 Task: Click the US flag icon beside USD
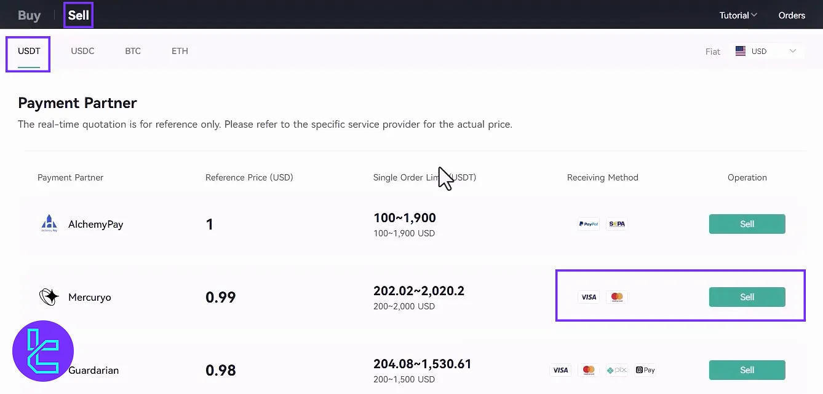click(x=741, y=52)
